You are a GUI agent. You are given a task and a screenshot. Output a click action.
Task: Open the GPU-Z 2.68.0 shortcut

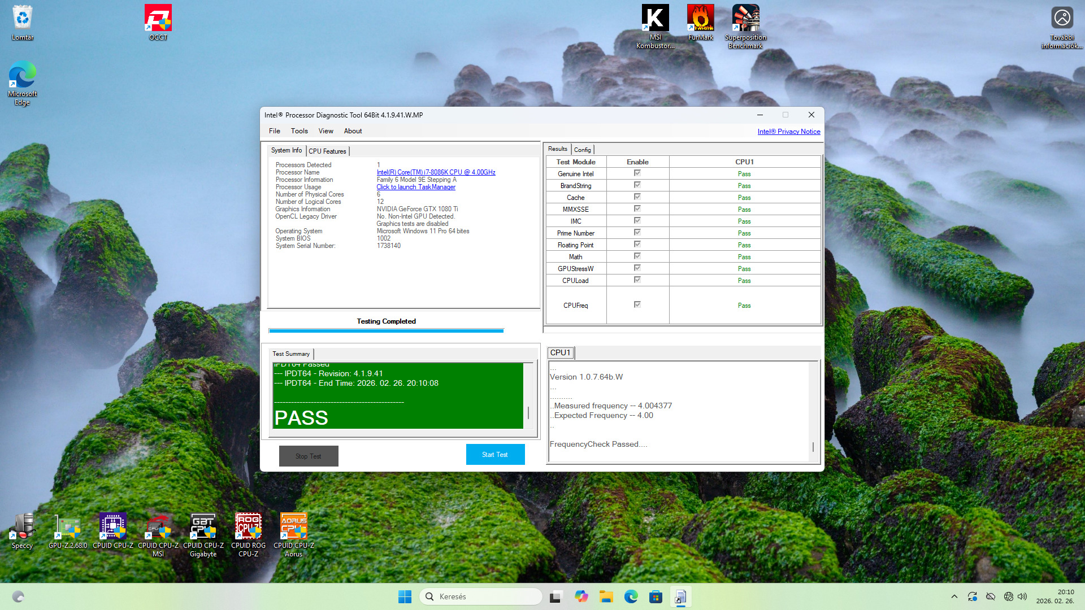coord(68,529)
